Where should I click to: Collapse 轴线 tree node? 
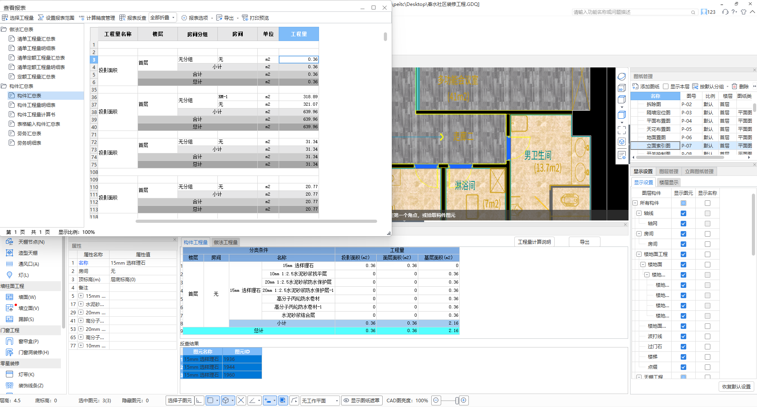(x=639, y=213)
